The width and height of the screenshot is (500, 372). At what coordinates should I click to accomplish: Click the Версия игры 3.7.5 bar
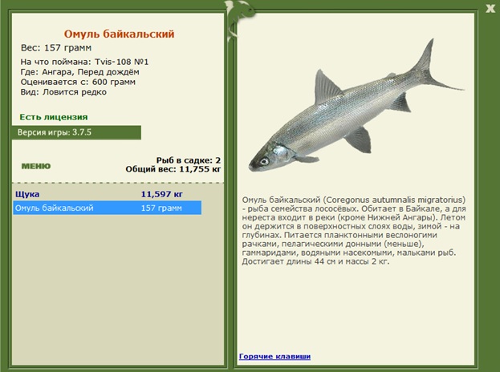click(x=77, y=132)
